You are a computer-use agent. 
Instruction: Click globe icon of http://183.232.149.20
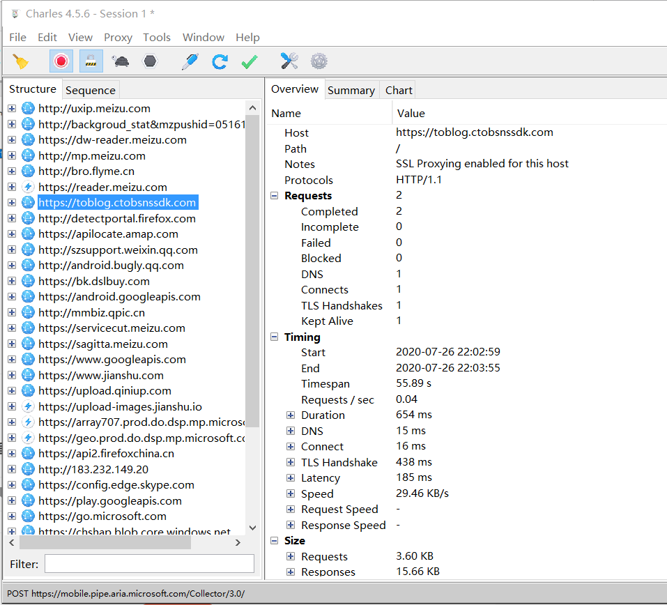(x=28, y=469)
